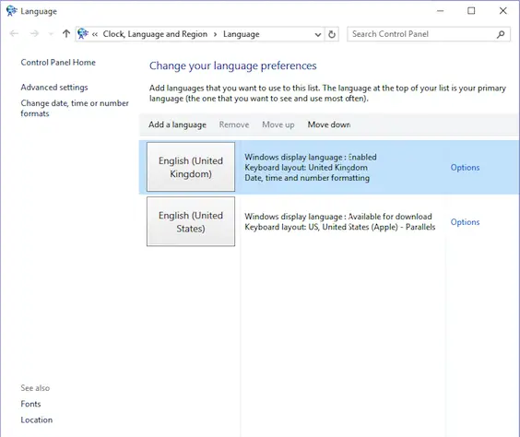Open Advanced settings link
This screenshot has height=437, width=520.
[54, 88]
